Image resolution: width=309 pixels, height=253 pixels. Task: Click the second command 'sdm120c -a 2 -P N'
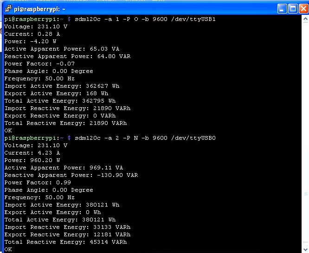pos(106,138)
